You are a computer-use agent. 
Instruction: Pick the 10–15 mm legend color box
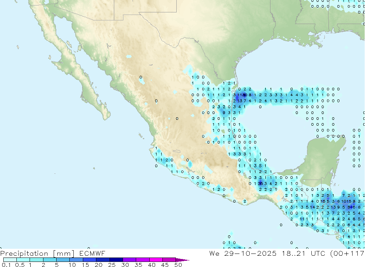pyautogui.click(x=76, y=260)
